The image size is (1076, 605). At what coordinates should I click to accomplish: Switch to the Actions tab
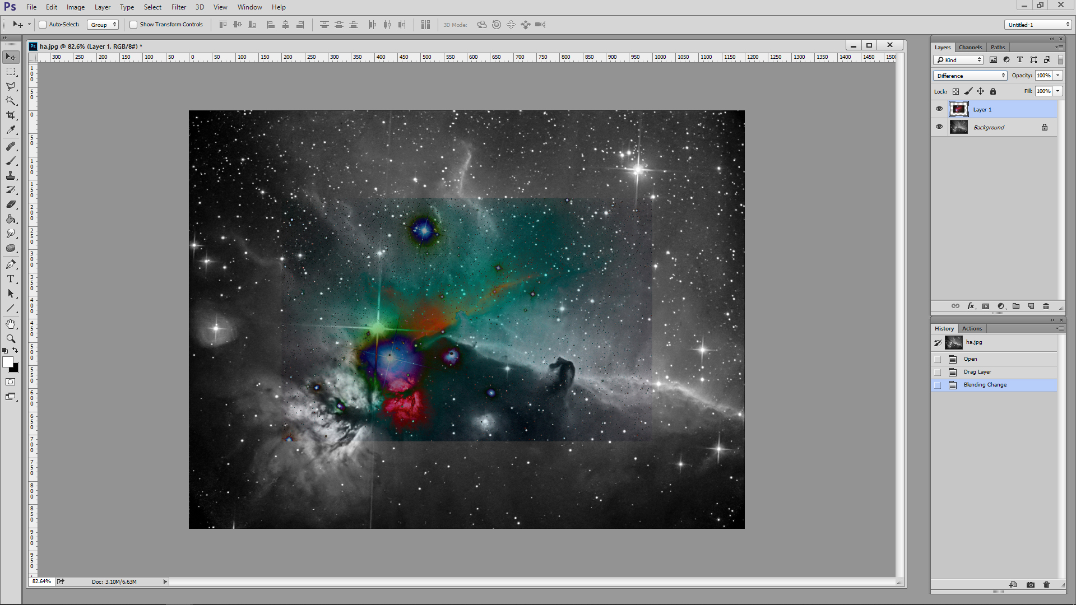coord(972,328)
